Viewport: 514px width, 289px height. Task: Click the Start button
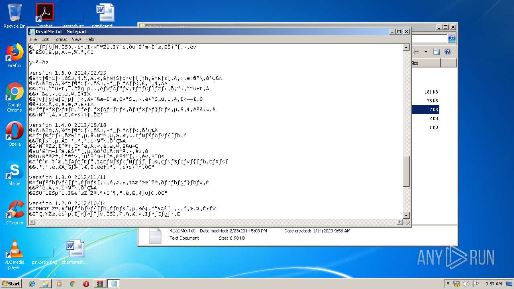(11, 283)
